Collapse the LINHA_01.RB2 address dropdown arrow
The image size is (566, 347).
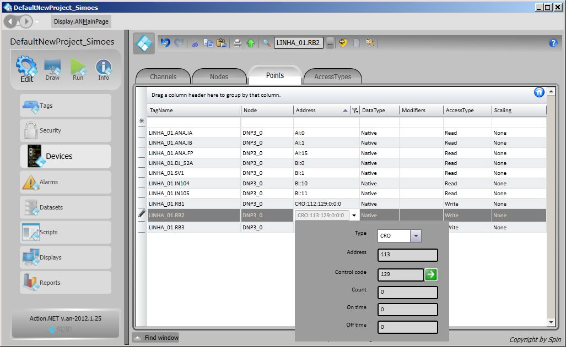pos(354,216)
